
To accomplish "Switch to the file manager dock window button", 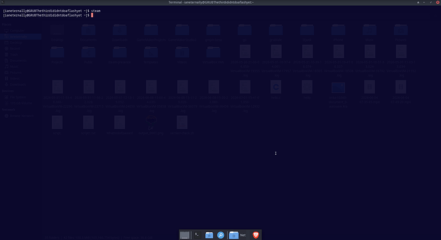I will [237, 235].
